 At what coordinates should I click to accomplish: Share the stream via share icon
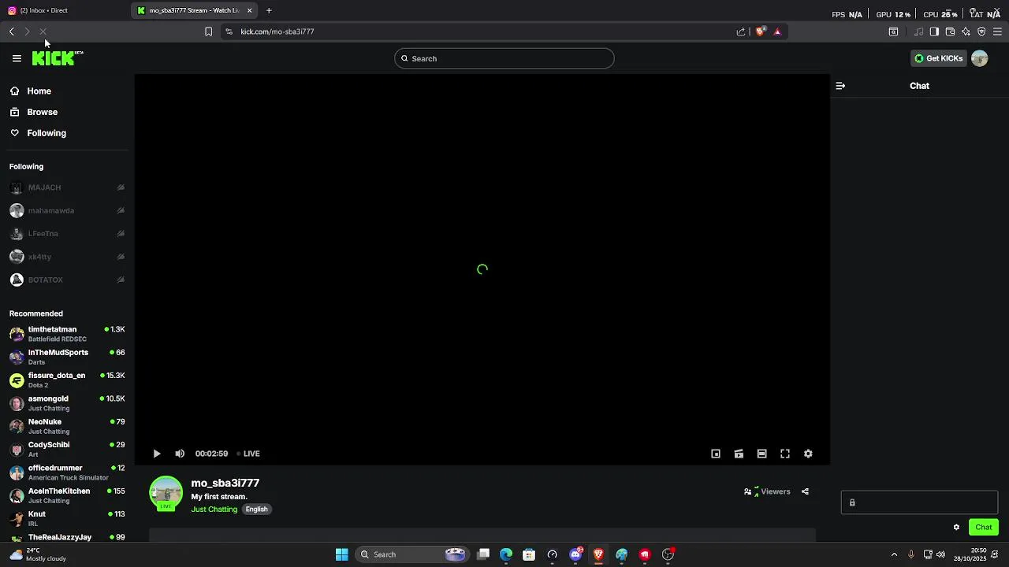pyautogui.click(x=805, y=491)
